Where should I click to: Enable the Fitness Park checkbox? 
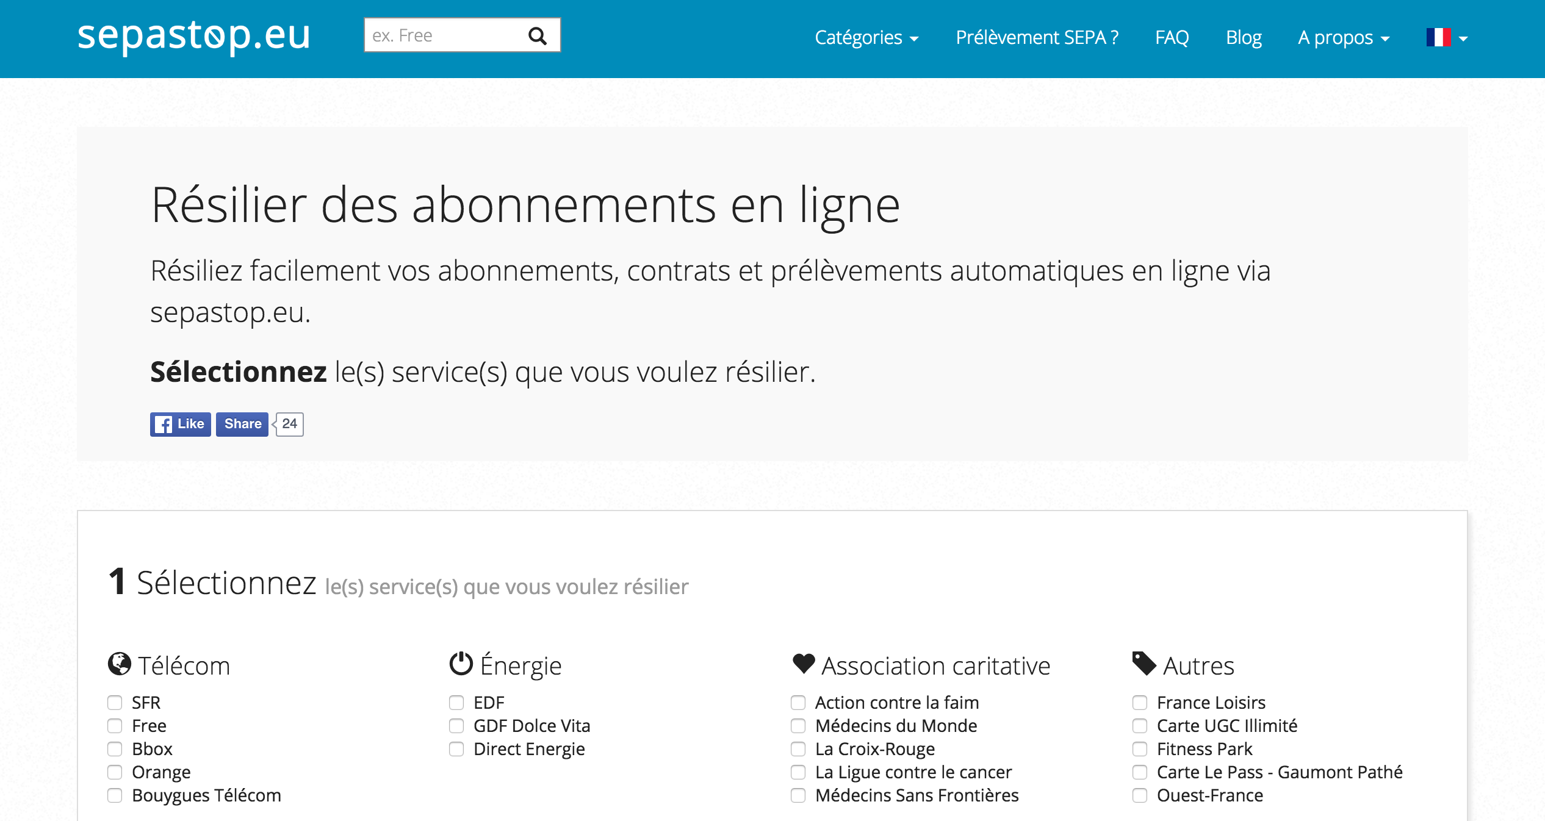[x=1140, y=749]
